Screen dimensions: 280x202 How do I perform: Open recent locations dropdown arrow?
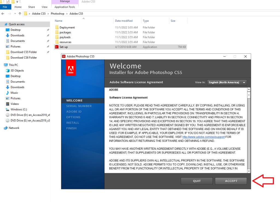(15, 14)
